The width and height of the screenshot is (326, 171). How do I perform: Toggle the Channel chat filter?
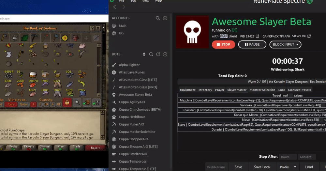click(45, 148)
